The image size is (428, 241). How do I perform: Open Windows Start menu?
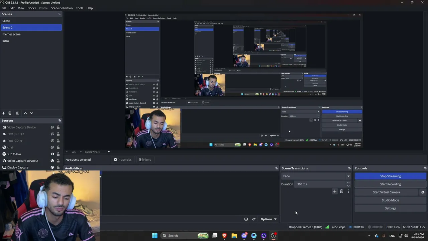tap(154, 236)
